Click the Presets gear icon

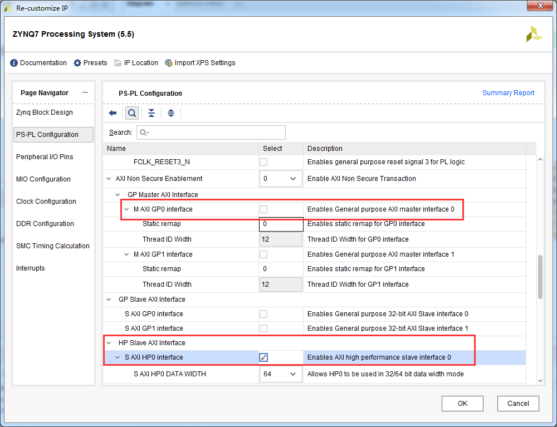pyautogui.click(x=77, y=63)
